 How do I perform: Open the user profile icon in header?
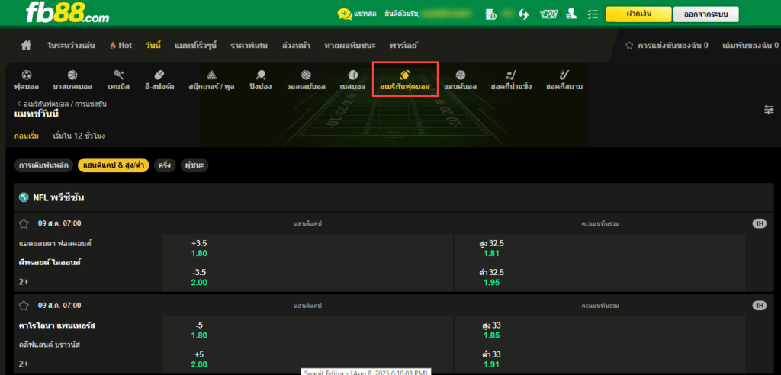(572, 14)
